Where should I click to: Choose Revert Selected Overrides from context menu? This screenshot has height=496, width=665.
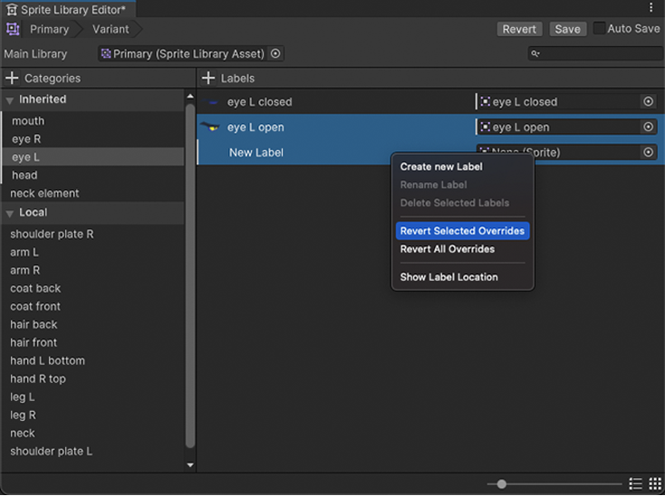point(462,231)
